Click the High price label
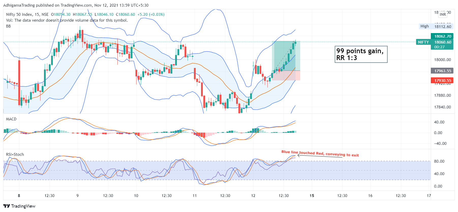The height and width of the screenshot is (212, 458). 424,26
